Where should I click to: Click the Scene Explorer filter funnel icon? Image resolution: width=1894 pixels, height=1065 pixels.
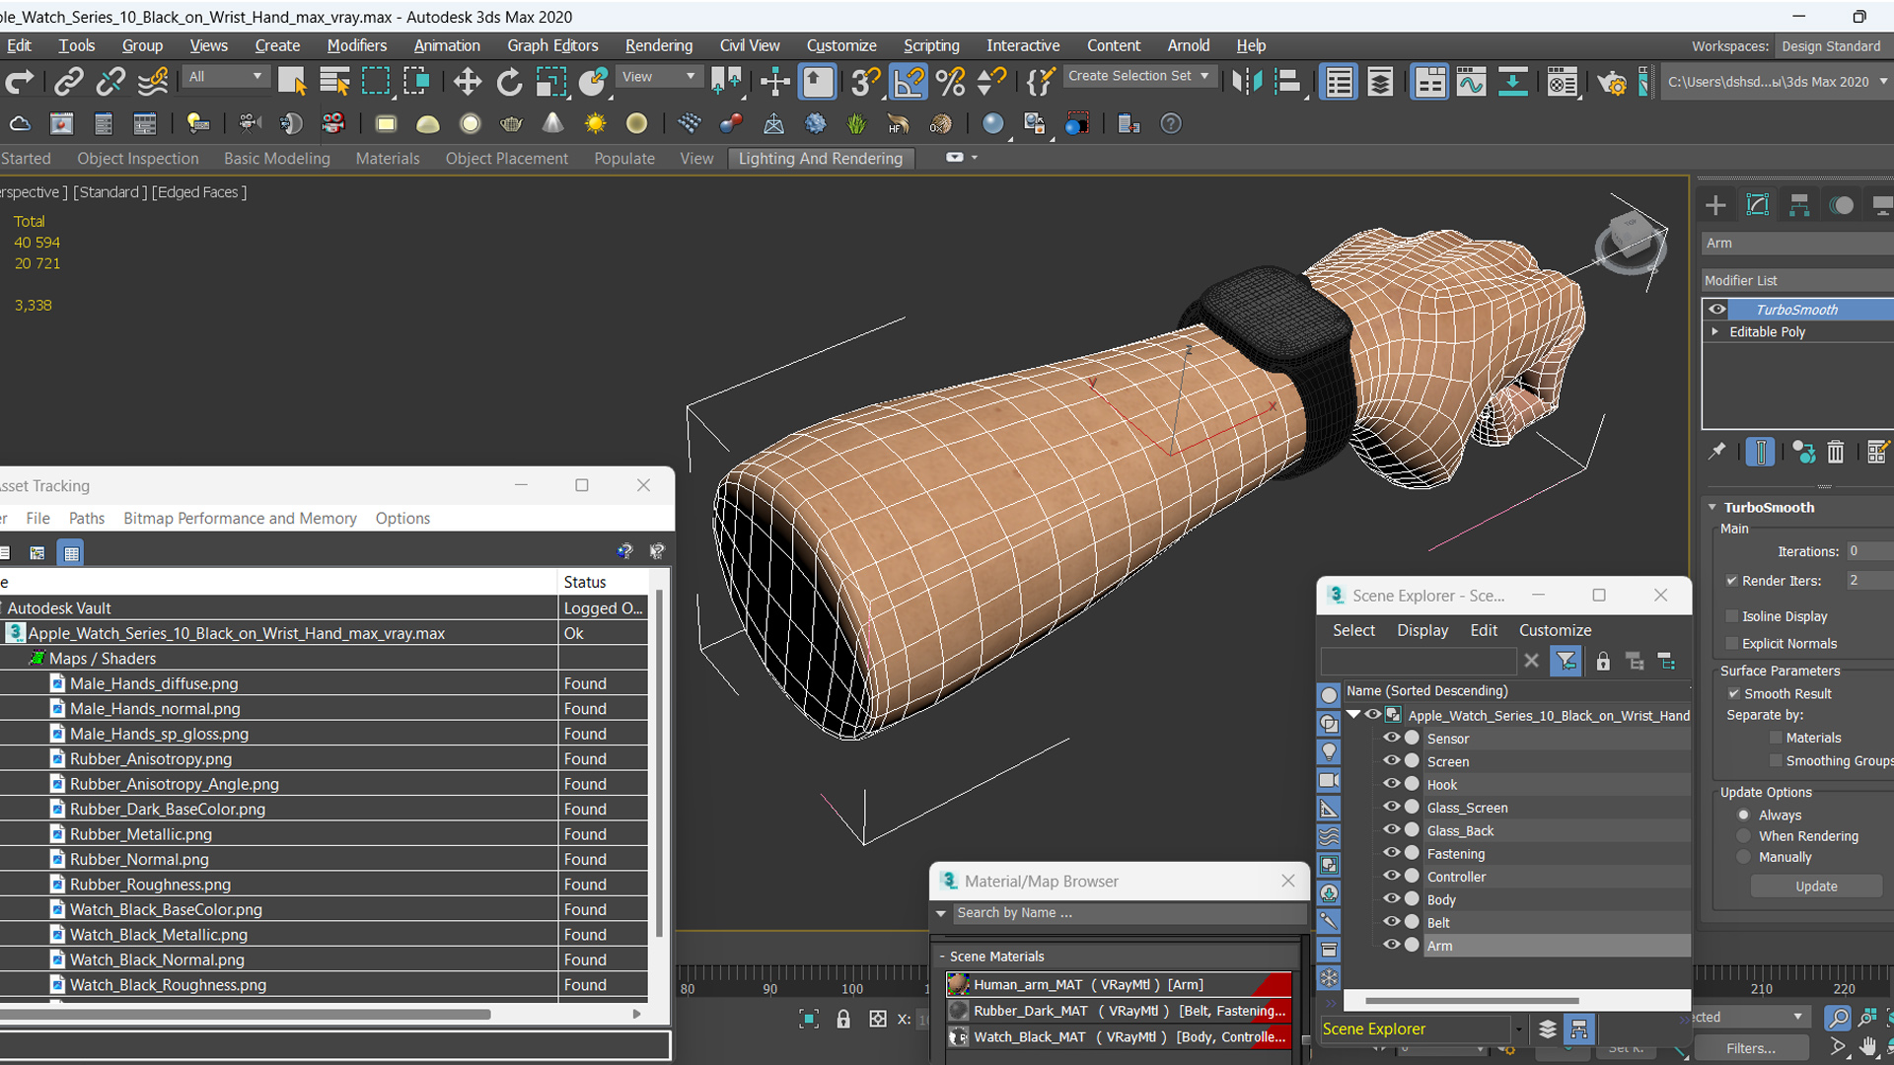1566,661
